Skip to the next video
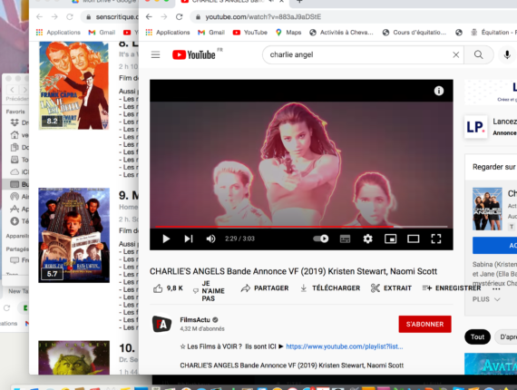This screenshot has height=390, width=517. (189, 239)
